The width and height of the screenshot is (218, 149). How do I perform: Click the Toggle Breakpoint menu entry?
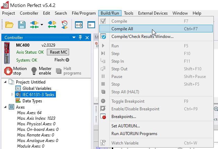pos(156,101)
